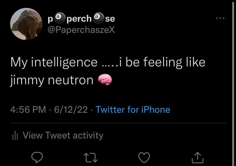Click the reply speech bubble icon

coord(37,157)
